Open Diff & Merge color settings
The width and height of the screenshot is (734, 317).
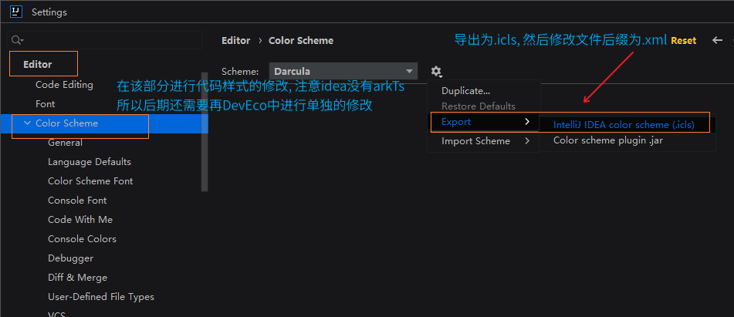coord(77,277)
